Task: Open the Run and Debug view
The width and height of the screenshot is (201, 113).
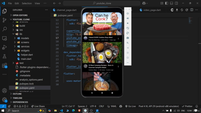Action: 4,47
